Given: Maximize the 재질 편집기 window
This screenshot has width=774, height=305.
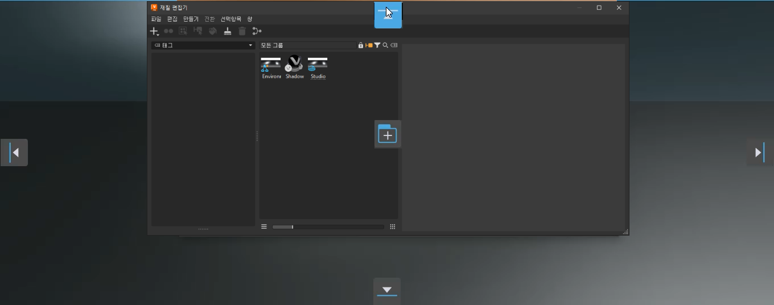Looking at the screenshot, I should coord(599,8).
